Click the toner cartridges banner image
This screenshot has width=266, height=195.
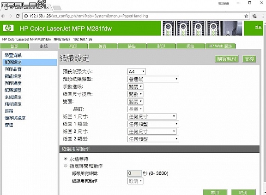pos(202,28)
